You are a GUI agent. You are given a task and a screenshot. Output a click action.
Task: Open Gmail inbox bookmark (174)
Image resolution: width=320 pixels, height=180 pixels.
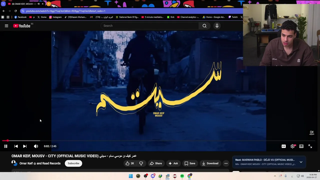coord(101,17)
